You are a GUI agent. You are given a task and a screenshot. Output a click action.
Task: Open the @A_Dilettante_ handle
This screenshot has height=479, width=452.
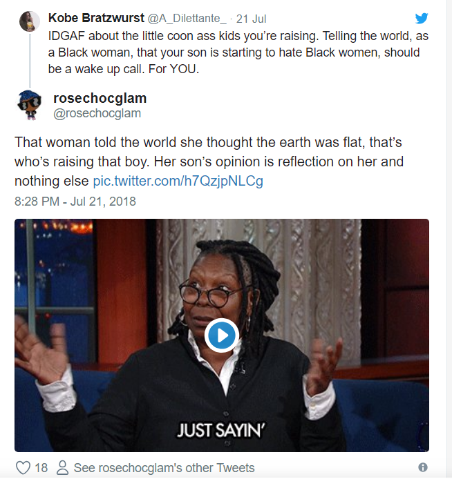(x=187, y=19)
